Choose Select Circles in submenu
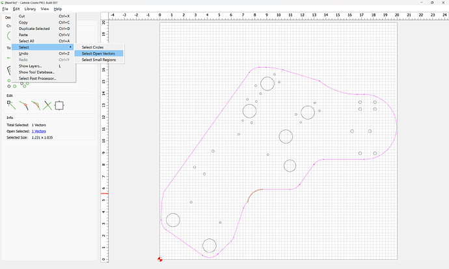The image size is (449, 269). (x=99, y=47)
